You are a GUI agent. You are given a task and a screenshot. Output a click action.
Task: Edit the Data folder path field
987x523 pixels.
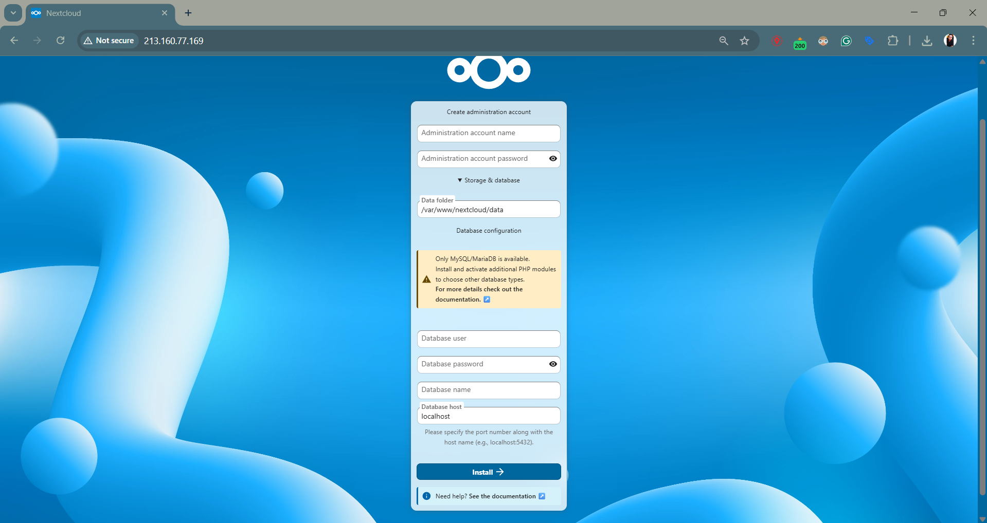(489, 210)
